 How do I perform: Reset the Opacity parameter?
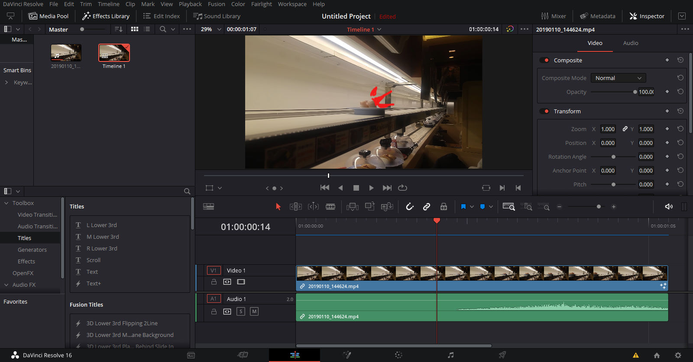[680, 92]
